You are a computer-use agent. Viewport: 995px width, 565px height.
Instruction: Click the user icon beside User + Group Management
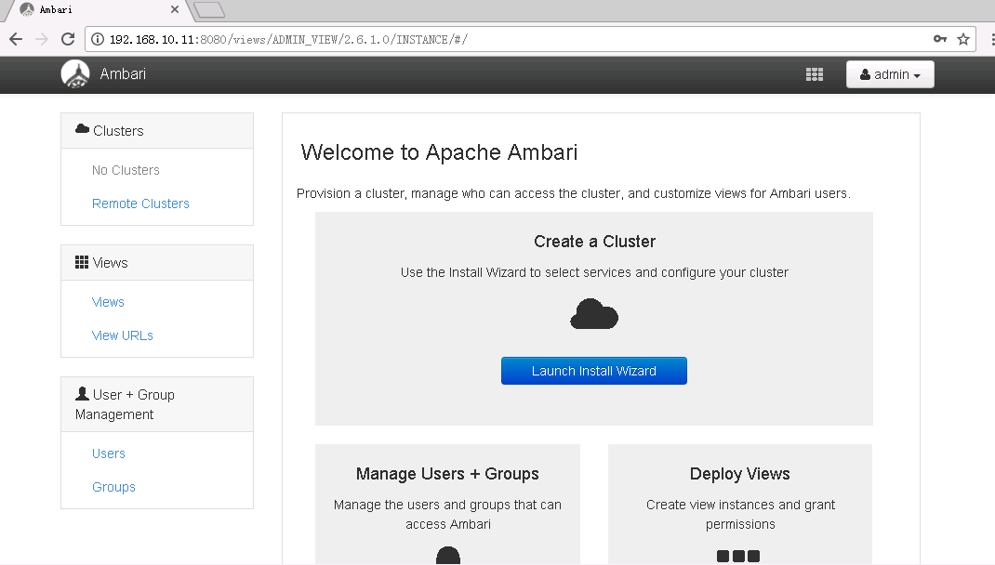point(82,394)
